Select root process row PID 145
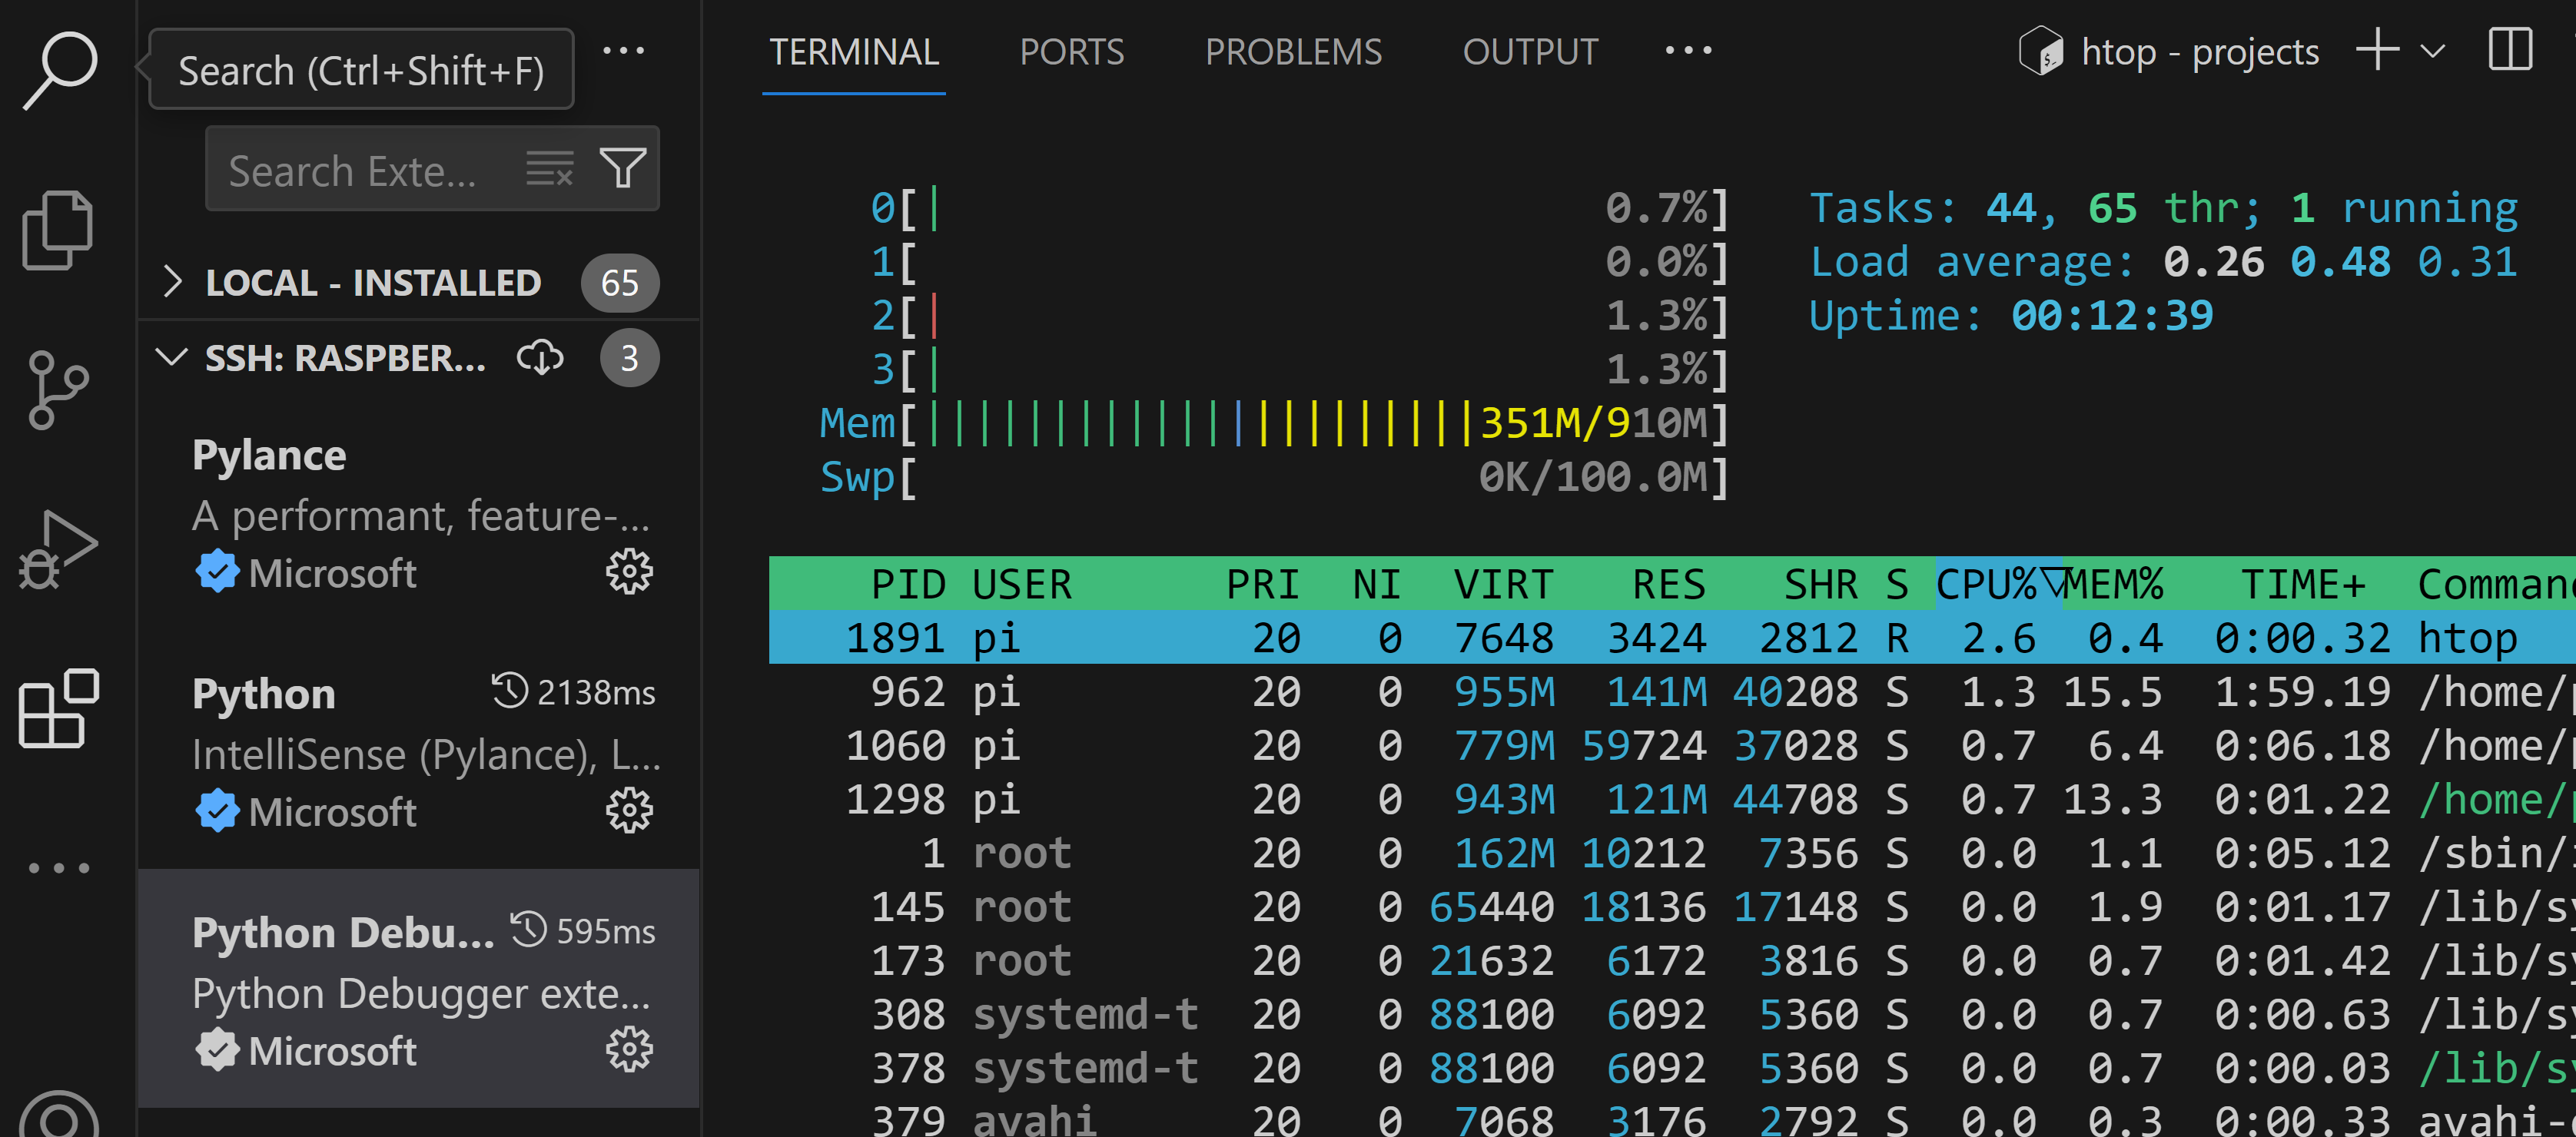Image resolution: width=2576 pixels, height=1137 pixels. tap(1672, 906)
